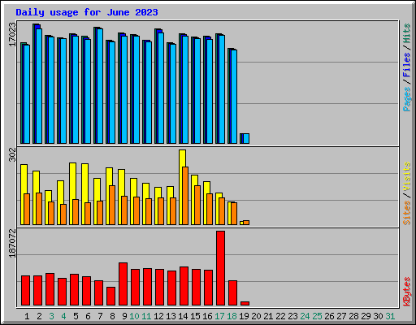The height and width of the screenshot is (325, 416).
Task: Click the red KBytes bar for day 9
Action: (123, 284)
